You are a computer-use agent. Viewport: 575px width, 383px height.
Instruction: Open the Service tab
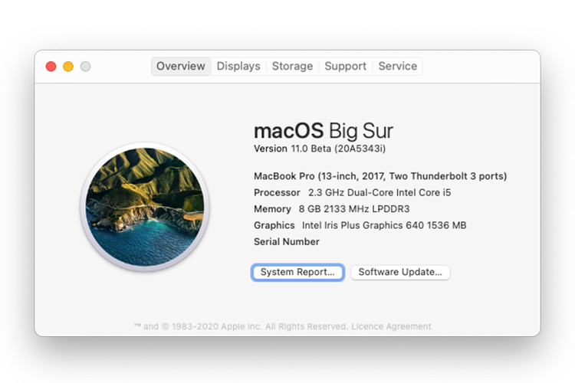397,67
